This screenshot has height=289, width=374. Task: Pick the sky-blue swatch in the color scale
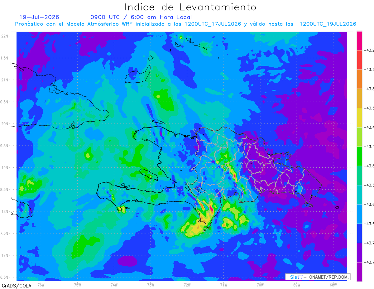point(359,214)
